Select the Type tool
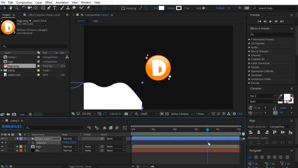This screenshot has height=168, width=298. (55, 8)
